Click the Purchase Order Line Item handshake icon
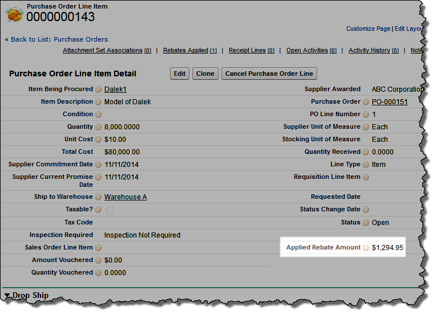This screenshot has width=437, height=315. 14,14
